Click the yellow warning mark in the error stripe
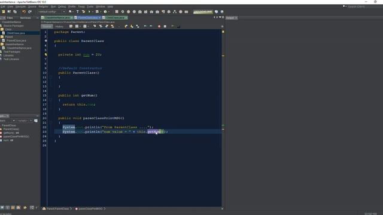This screenshot has width=383, height=215. point(223,56)
